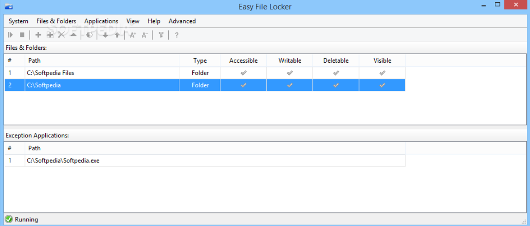Decrease font size with A- icon

point(145,35)
